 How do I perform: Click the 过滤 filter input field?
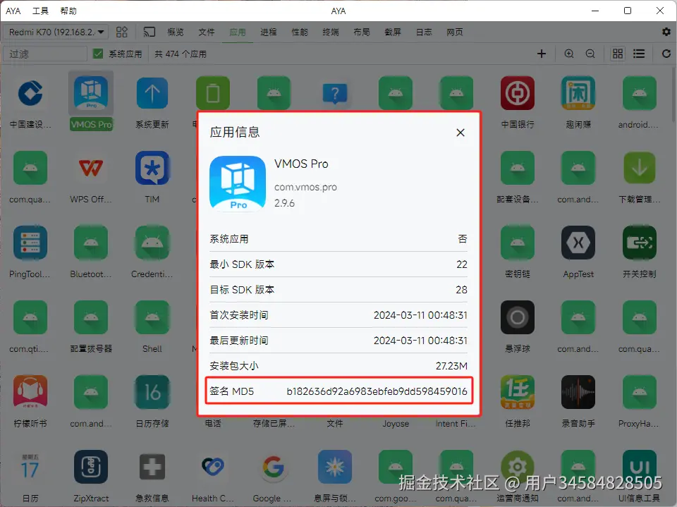45,54
